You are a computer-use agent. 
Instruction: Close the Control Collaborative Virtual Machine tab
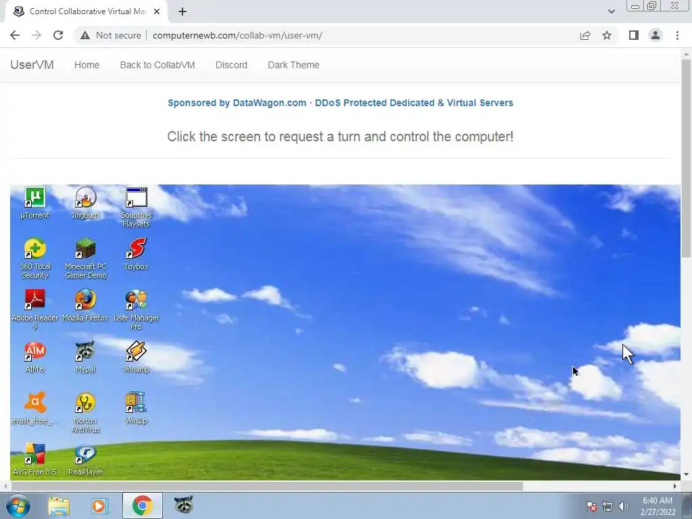point(157,12)
